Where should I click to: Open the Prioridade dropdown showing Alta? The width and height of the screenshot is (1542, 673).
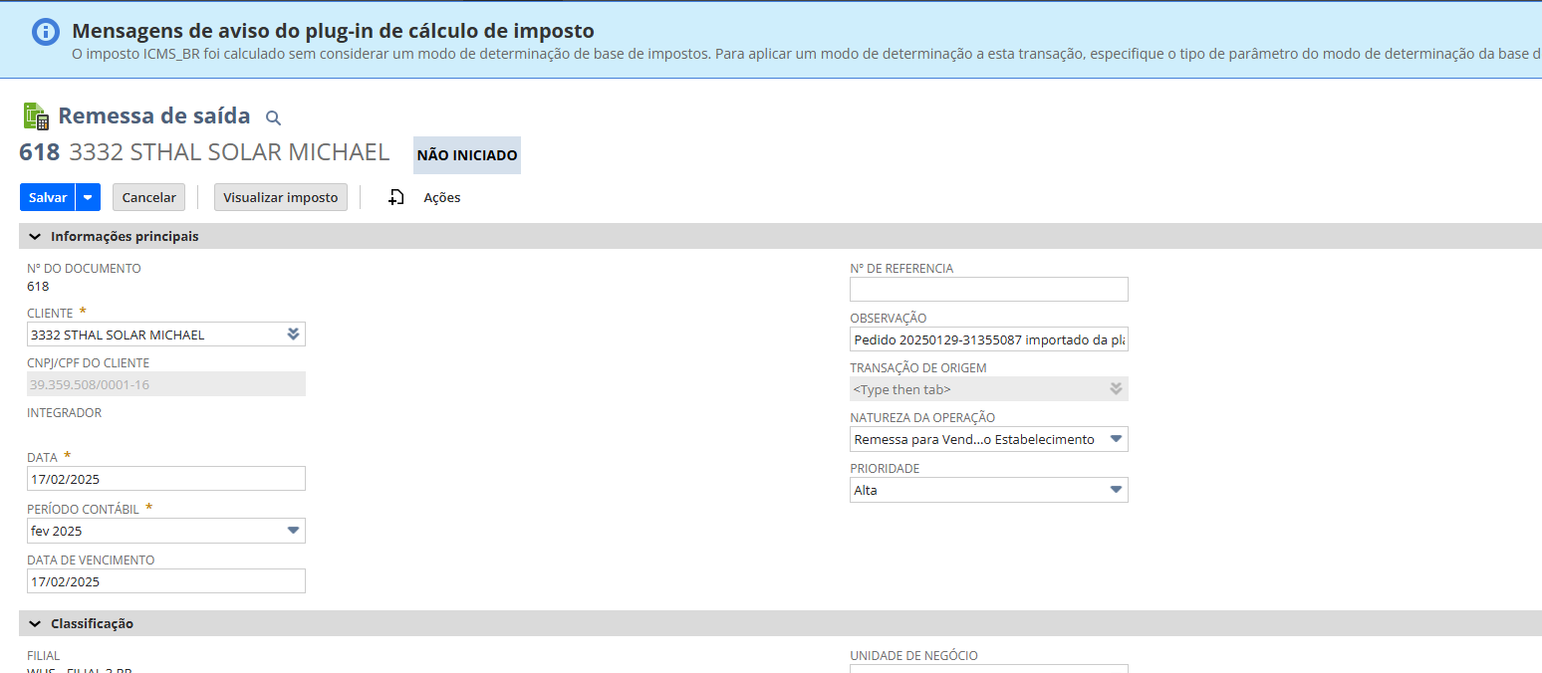(x=1116, y=490)
